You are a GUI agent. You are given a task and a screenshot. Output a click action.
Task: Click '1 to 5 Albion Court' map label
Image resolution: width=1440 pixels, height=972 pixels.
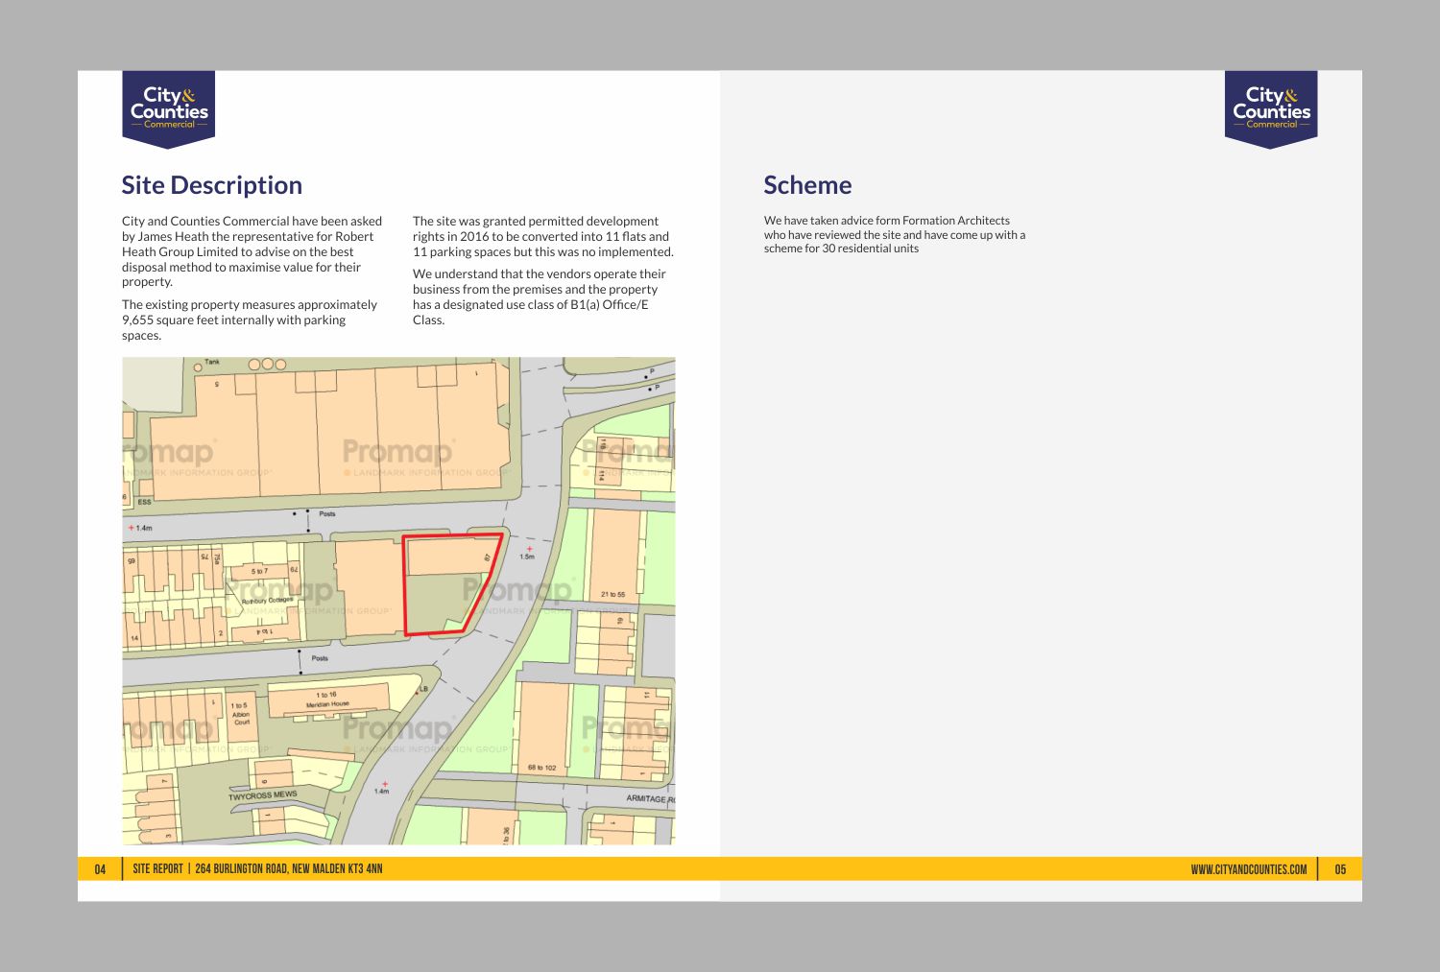tap(240, 713)
